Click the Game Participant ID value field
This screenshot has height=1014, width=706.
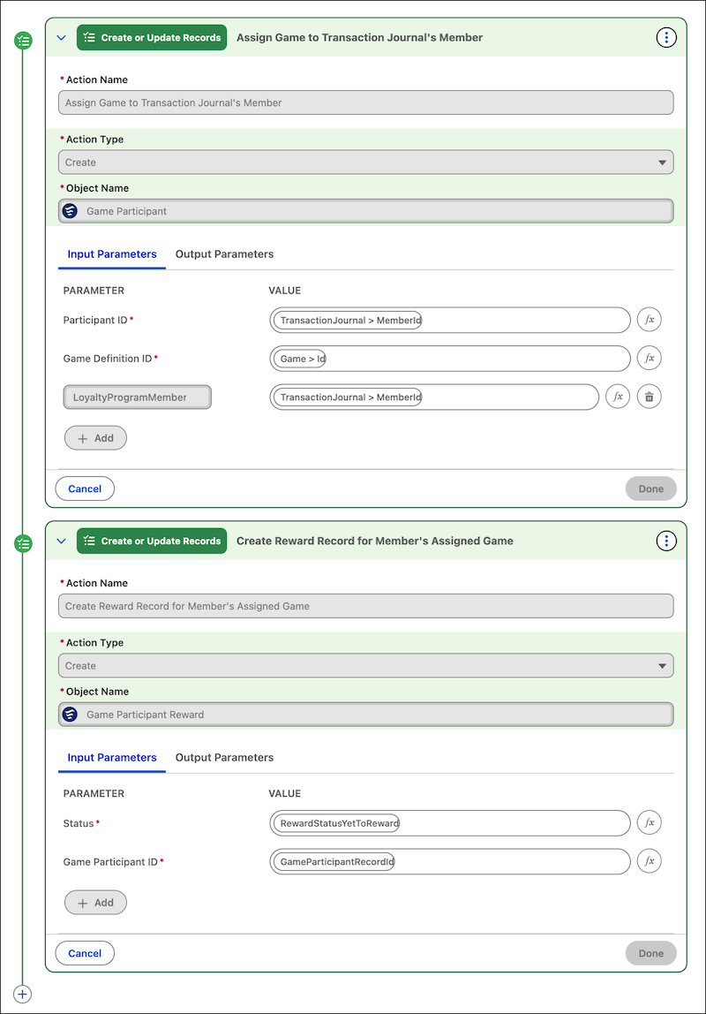449,861
